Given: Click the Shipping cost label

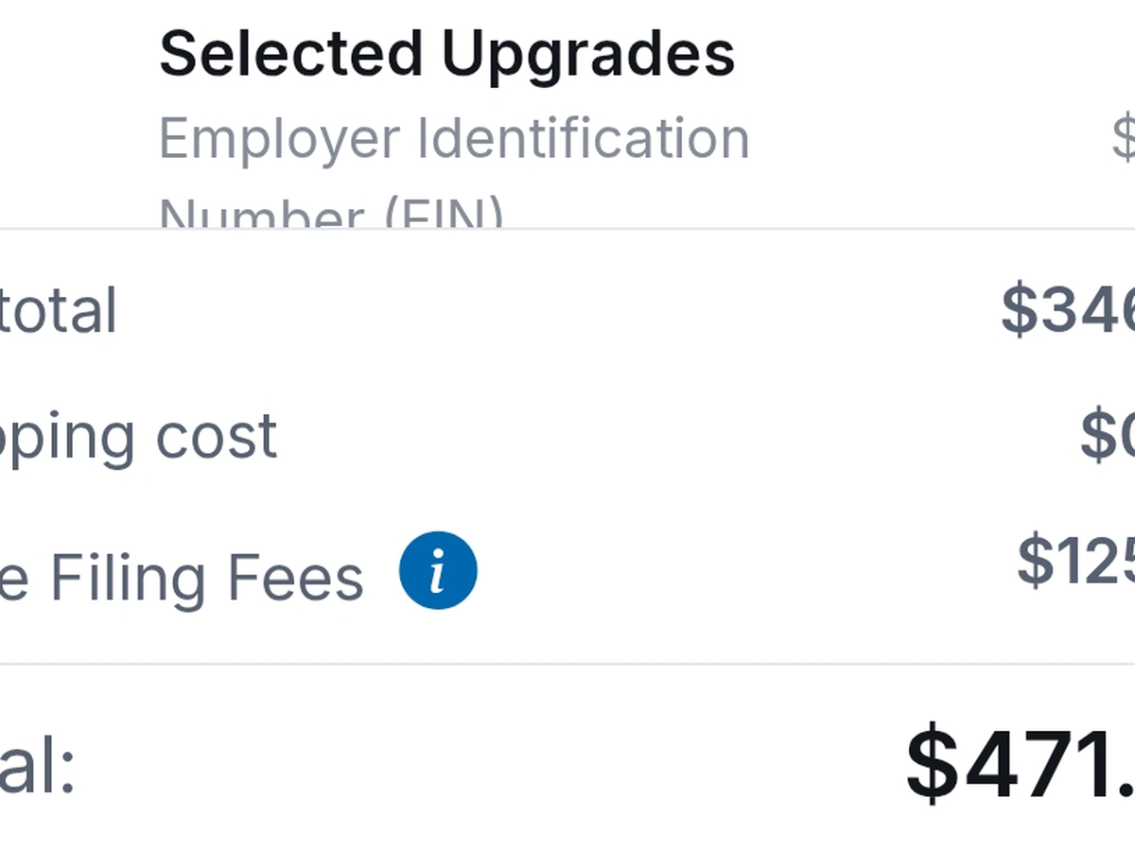Looking at the screenshot, I should [137, 436].
